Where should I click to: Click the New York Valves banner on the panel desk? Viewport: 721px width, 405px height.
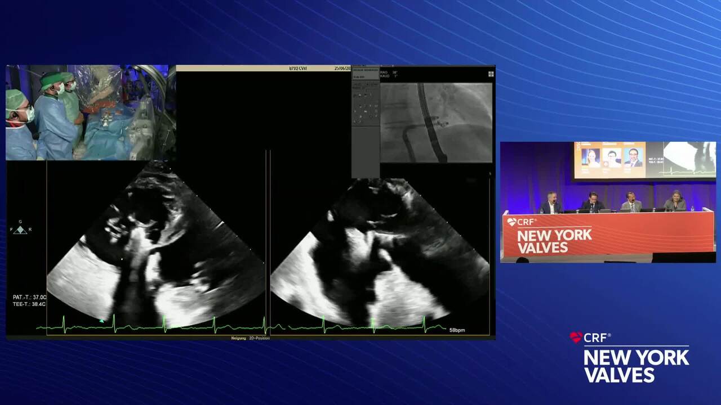coord(608,235)
